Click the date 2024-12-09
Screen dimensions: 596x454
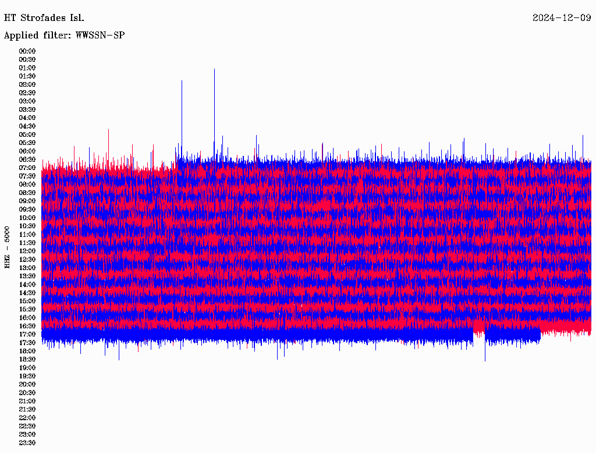coord(562,18)
